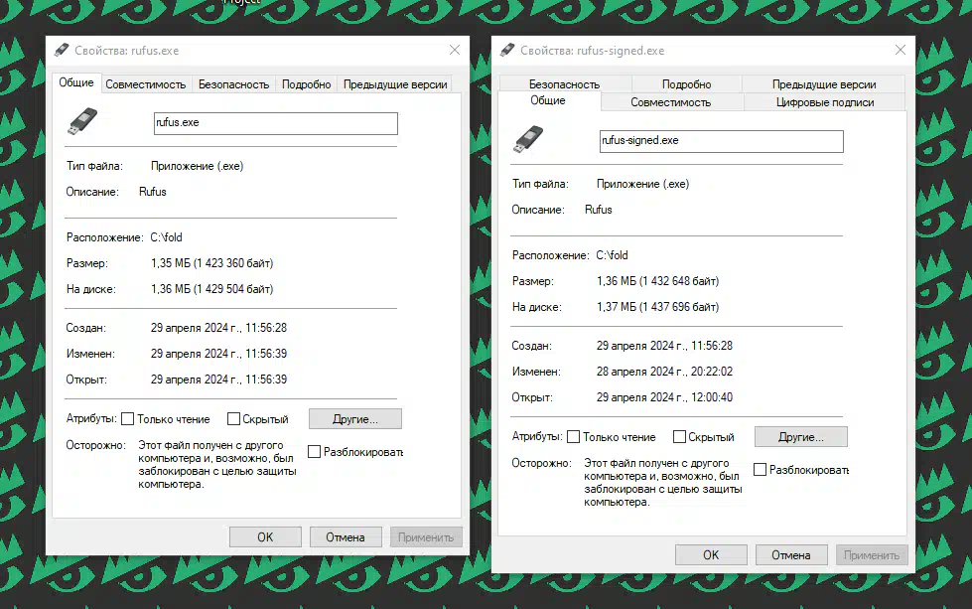Click size value '1 432 648 байт'
972x609 pixels.
pos(679,281)
